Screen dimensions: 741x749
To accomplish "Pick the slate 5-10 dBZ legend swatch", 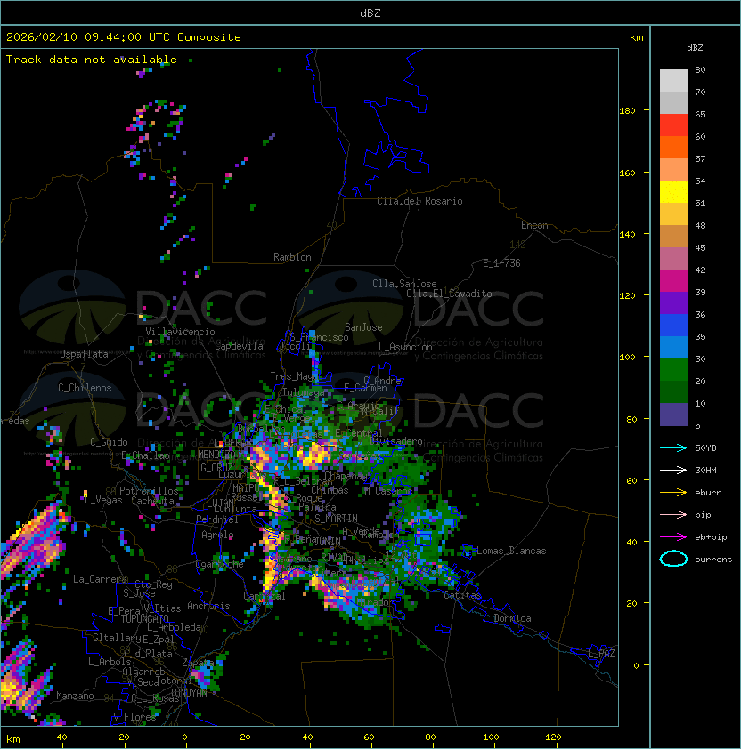I will (x=673, y=415).
